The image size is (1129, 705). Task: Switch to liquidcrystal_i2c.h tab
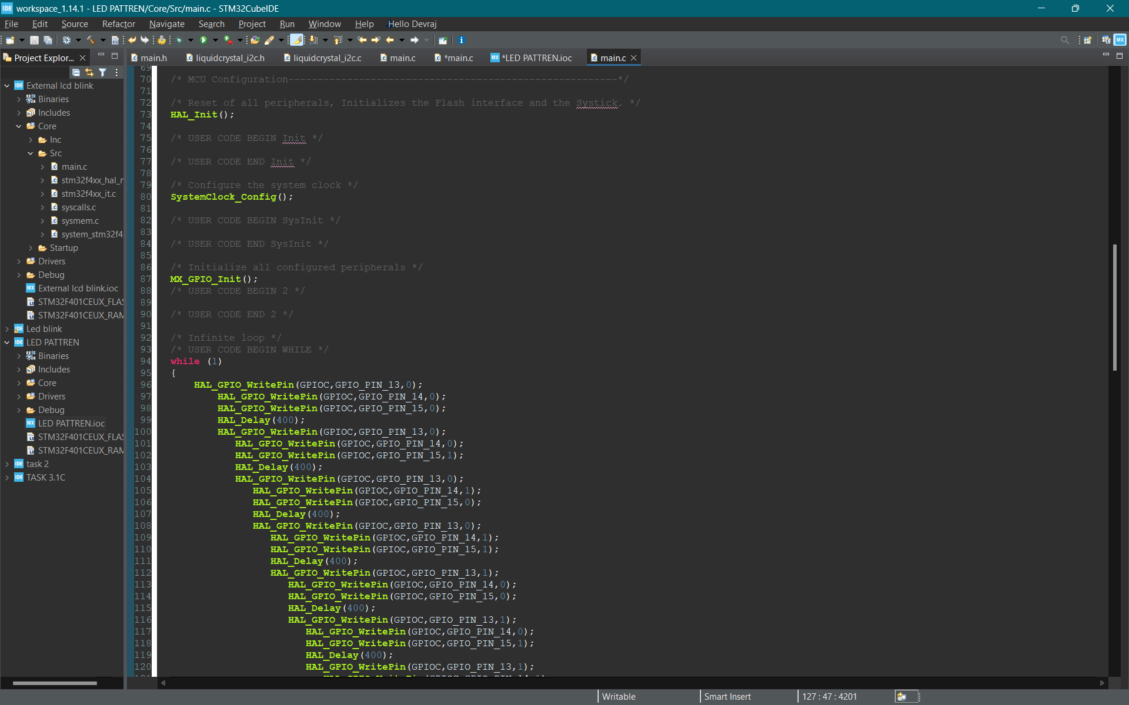pos(226,58)
